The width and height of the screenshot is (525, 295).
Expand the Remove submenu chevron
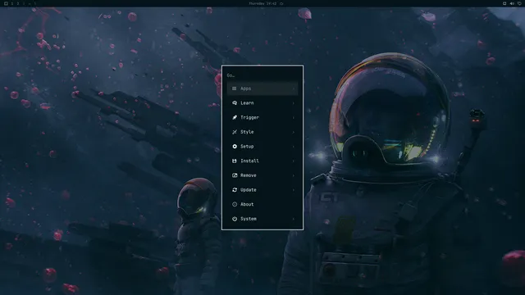[x=294, y=175]
